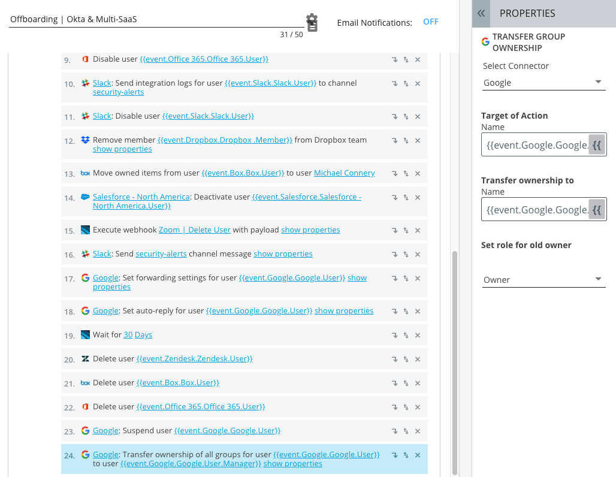Screen dimensions: 616x477
Task: Remove step 12 Dropbox member action
Action: (x=418, y=141)
